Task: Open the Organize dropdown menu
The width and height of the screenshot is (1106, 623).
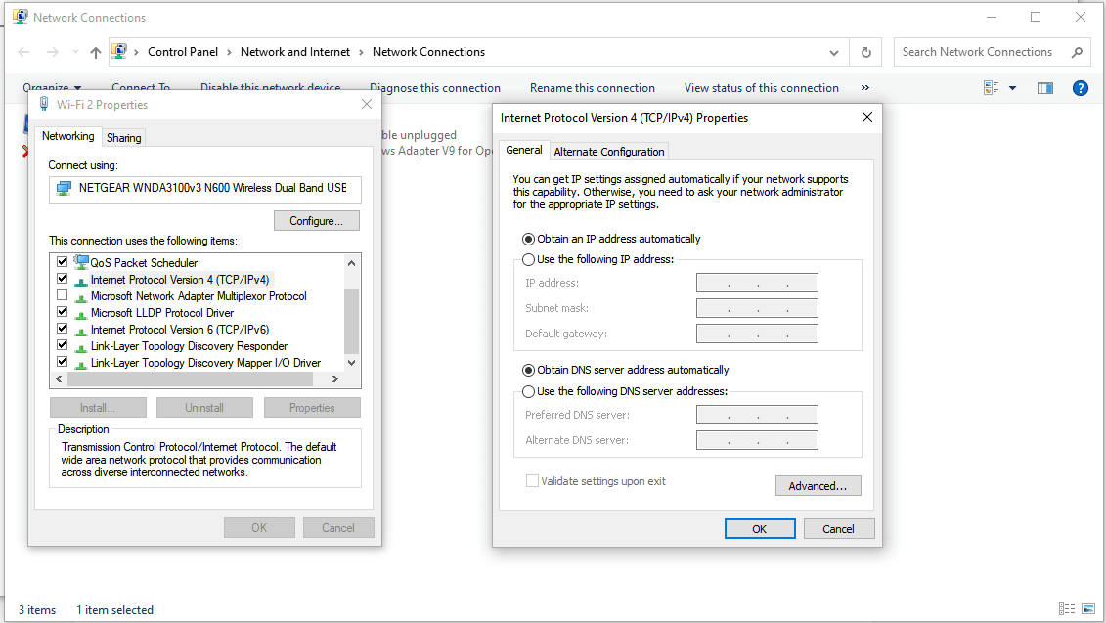Action: click(x=51, y=87)
